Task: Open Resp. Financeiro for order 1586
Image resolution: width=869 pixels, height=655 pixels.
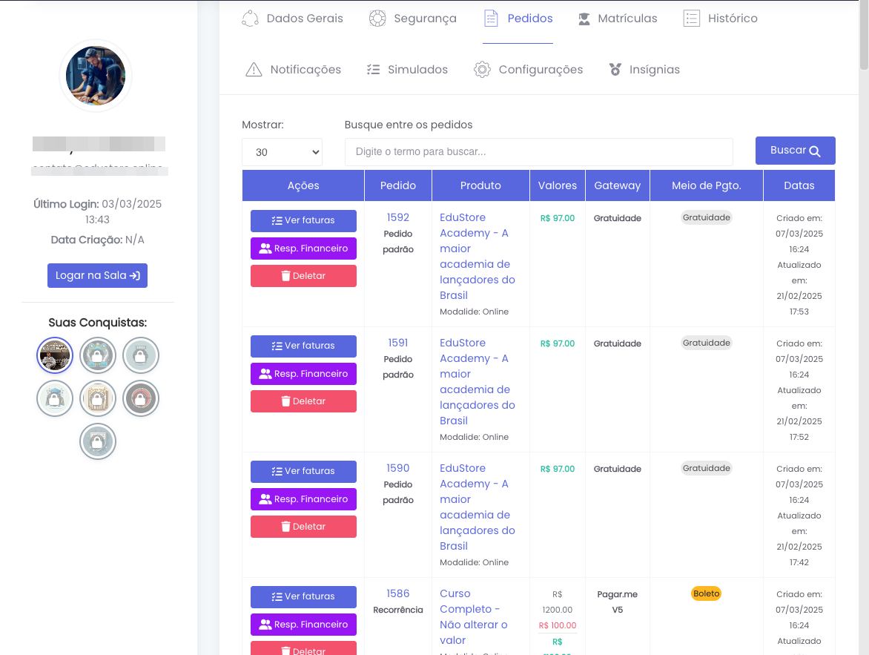Action: [x=303, y=625]
